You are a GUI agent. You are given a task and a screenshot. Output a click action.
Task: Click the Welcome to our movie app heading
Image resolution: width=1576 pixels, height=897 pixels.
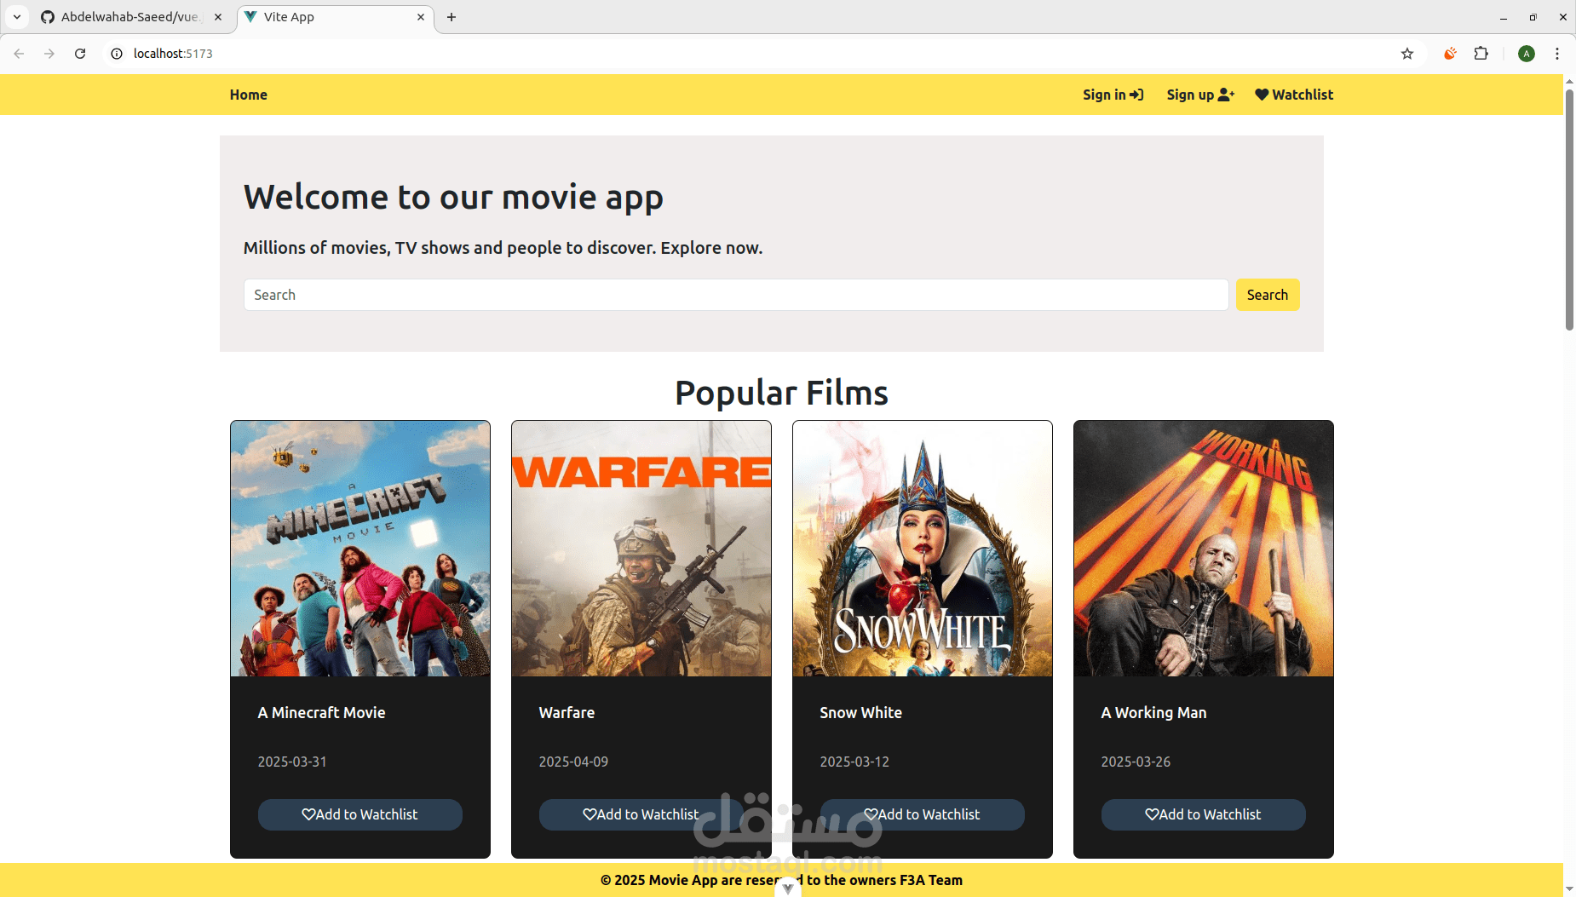tap(453, 198)
